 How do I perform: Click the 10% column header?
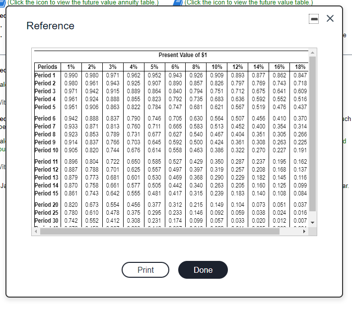click(x=217, y=67)
